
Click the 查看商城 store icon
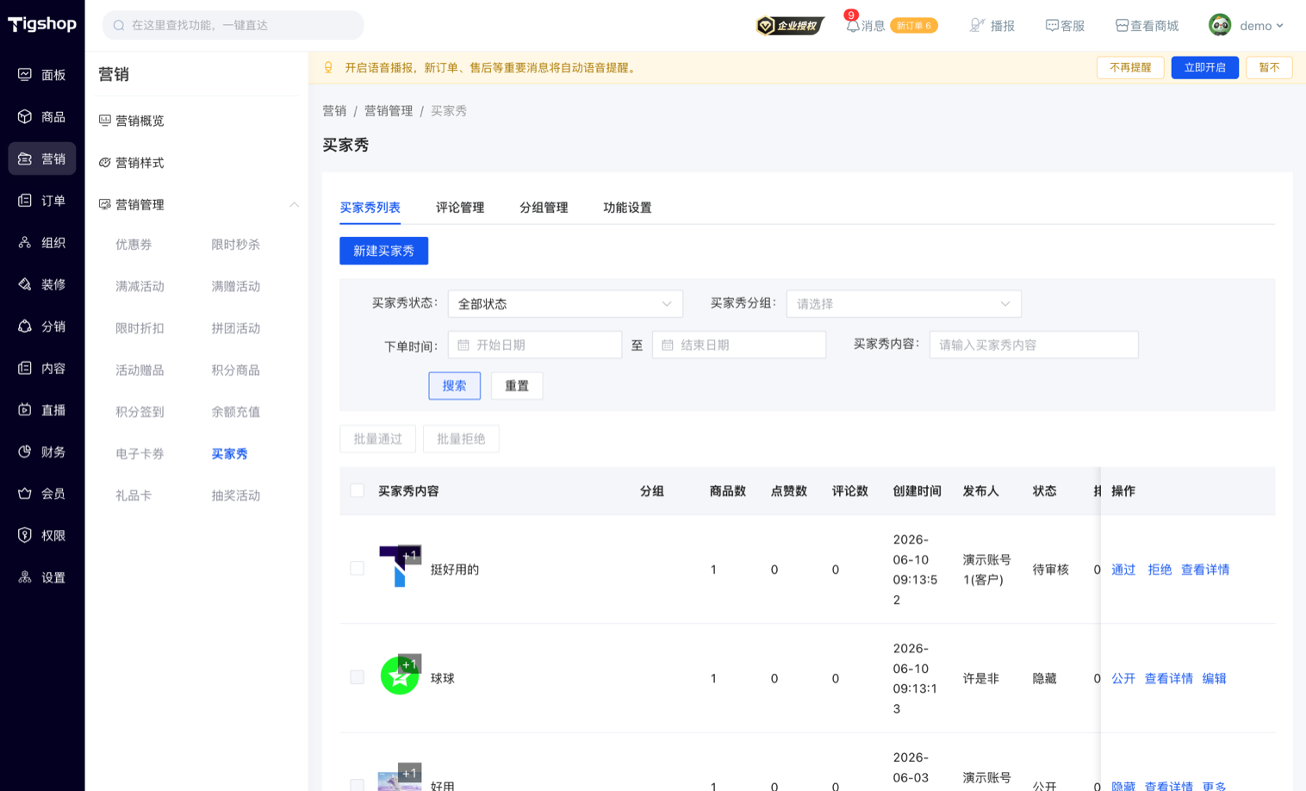[x=1122, y=26]
